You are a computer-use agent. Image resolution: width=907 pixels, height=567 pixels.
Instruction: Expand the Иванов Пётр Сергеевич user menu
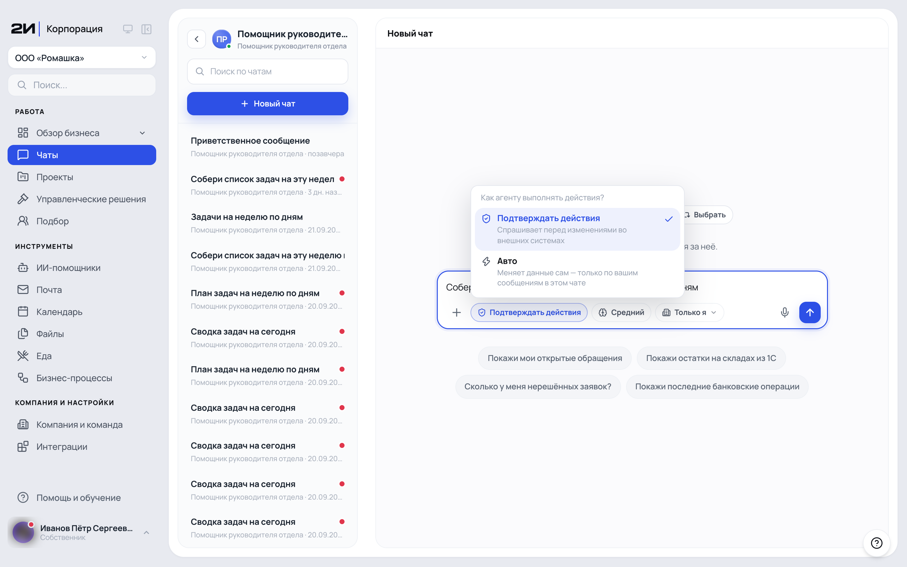82,532
